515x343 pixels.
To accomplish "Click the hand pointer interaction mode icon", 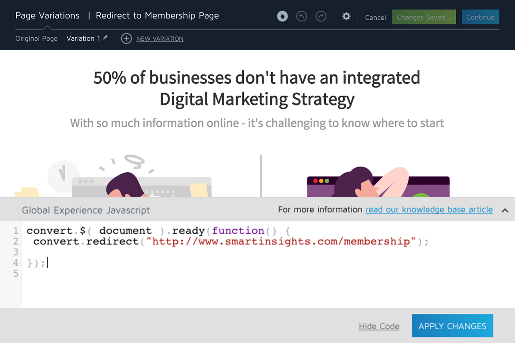I will 282,16.
